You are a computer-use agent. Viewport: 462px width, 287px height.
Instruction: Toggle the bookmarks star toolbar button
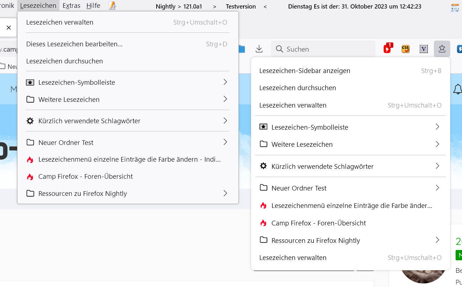click(x=442, y=49)
